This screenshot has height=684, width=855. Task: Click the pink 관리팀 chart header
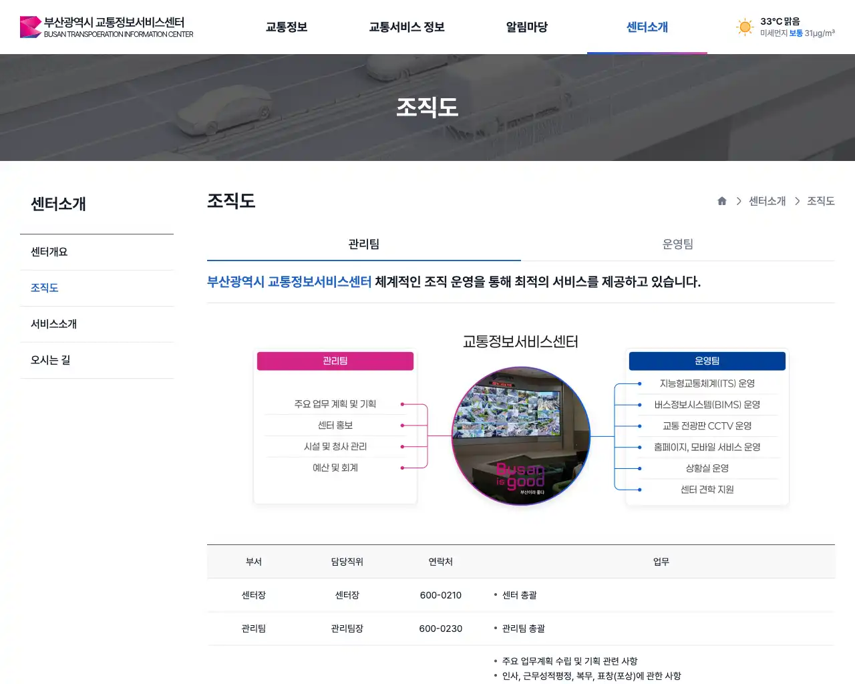click(x=335, y=361)
